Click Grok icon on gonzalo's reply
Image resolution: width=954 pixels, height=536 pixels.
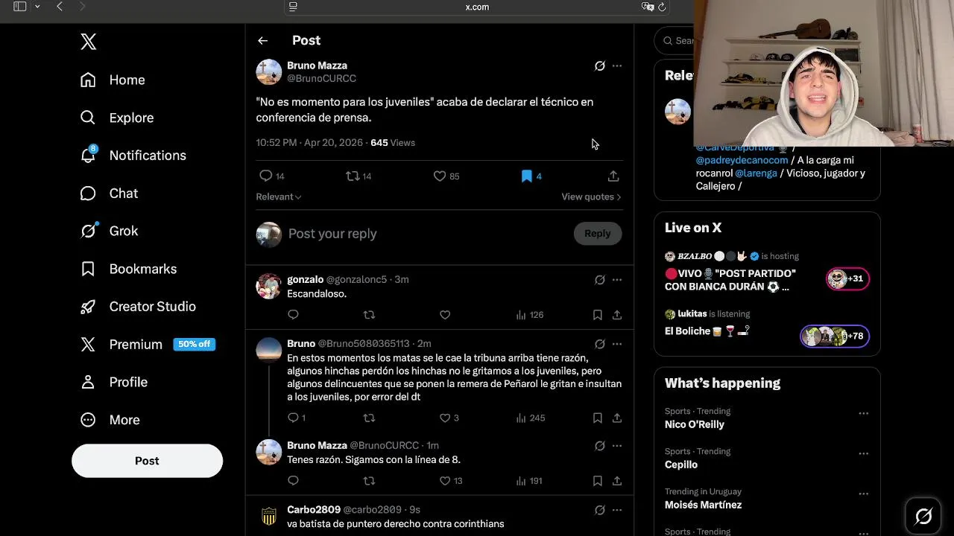click(x=600, y=280)
